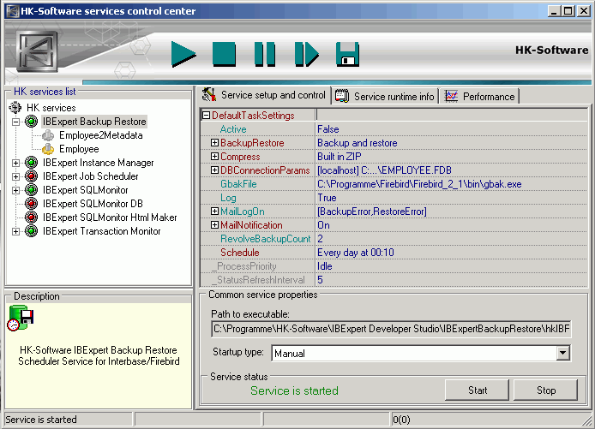The width and height of the screenshot is (595, 429).
Task: Select the IBExpert Backup Restore service
Action: [94, 122]
